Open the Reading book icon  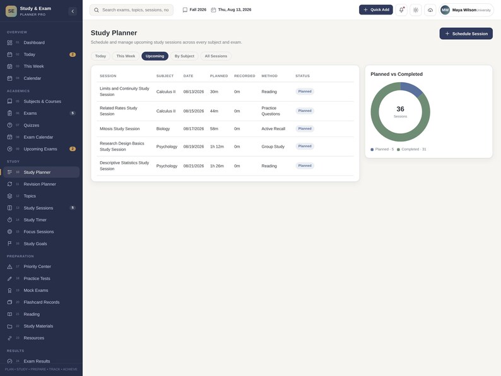[x=9, y=314]
